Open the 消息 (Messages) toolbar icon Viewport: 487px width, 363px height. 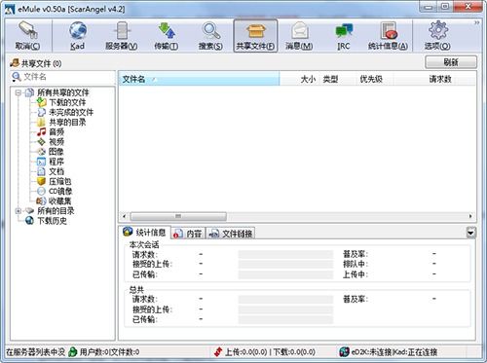pyautogui.click(x=299, y=36)
